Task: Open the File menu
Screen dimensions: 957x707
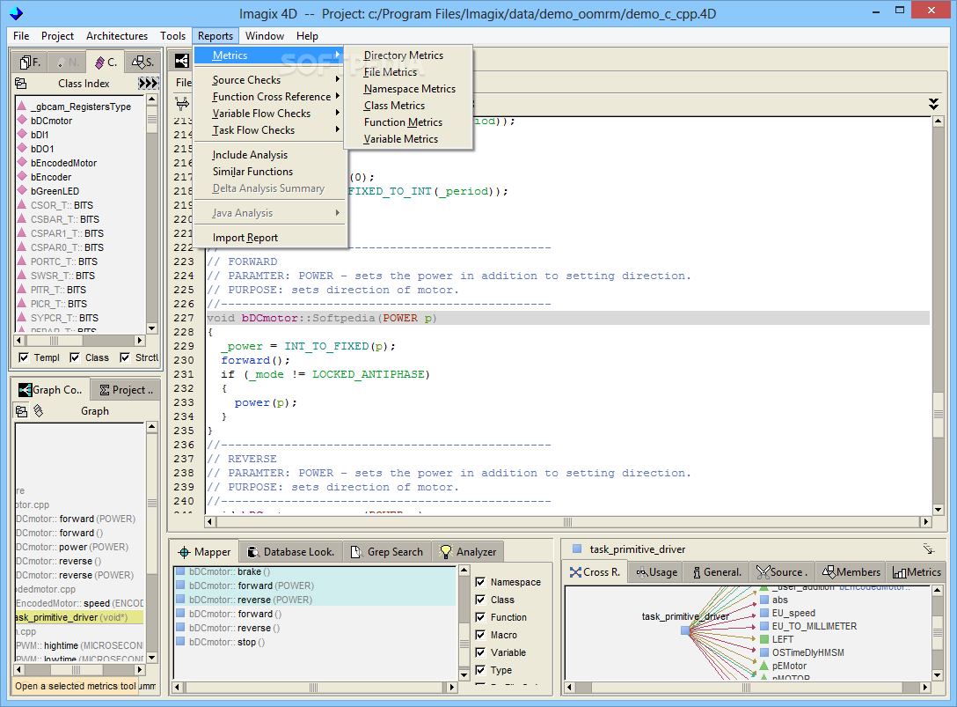Action: (x=21, y=36)
